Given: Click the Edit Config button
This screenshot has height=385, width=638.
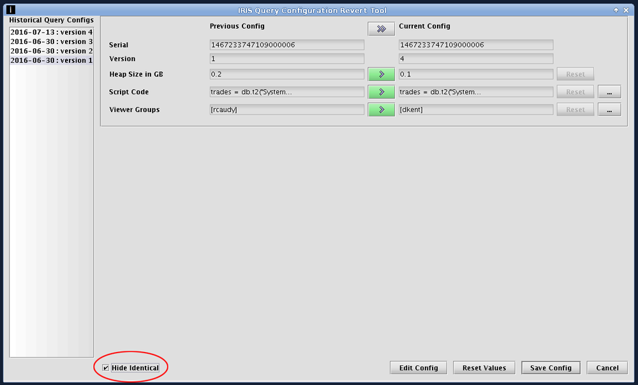Looking at the screenshot, I should point(419,368).
